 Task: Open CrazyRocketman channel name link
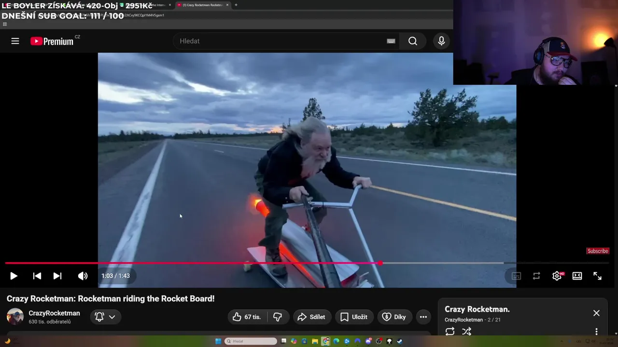tap(54, 313)
